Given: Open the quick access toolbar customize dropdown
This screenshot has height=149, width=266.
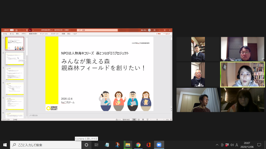Looking at the screenshot, I should (x=33, y=30).
